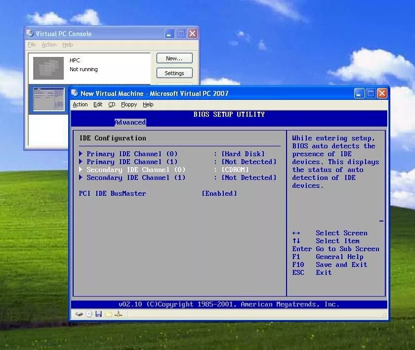
Task: Open the Edit menu in the VM window
Action: click(98, 105)
